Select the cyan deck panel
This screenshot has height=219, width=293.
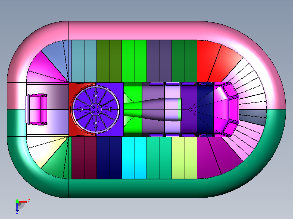(x=134, y=158)
